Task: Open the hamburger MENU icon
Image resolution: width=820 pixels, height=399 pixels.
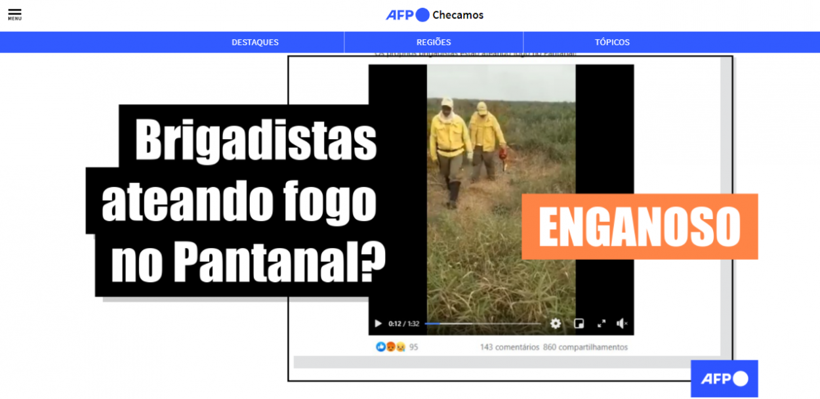Action: [x=14, y=14]
